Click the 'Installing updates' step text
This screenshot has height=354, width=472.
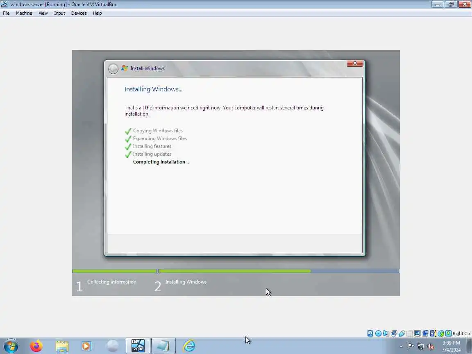152,154
